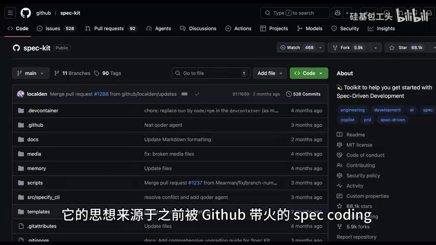Open the media folder
This screenshot has width=436, height=245.
click(x=34, y=154)
